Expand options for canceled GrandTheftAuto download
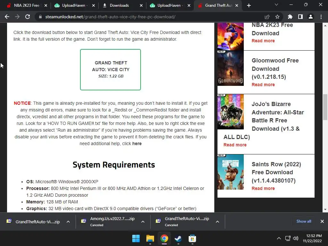328x246 pixels. 217,222
